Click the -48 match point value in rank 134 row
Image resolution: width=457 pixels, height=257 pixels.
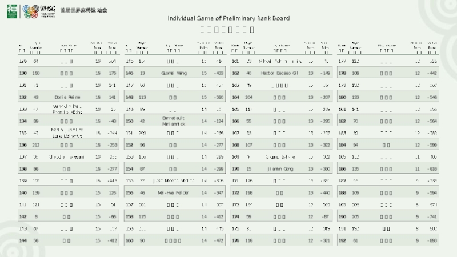112,121
